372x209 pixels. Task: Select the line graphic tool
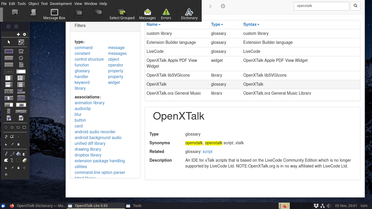pyautogui.click(x=18, y=136)
